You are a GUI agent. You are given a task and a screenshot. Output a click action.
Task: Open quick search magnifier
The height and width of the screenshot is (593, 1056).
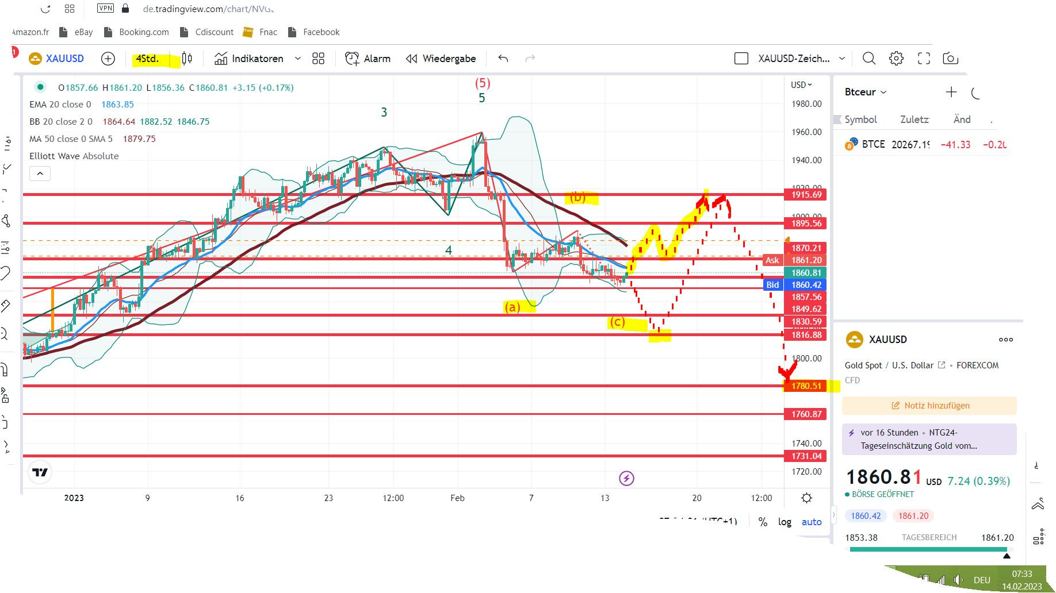pos(869,59)
